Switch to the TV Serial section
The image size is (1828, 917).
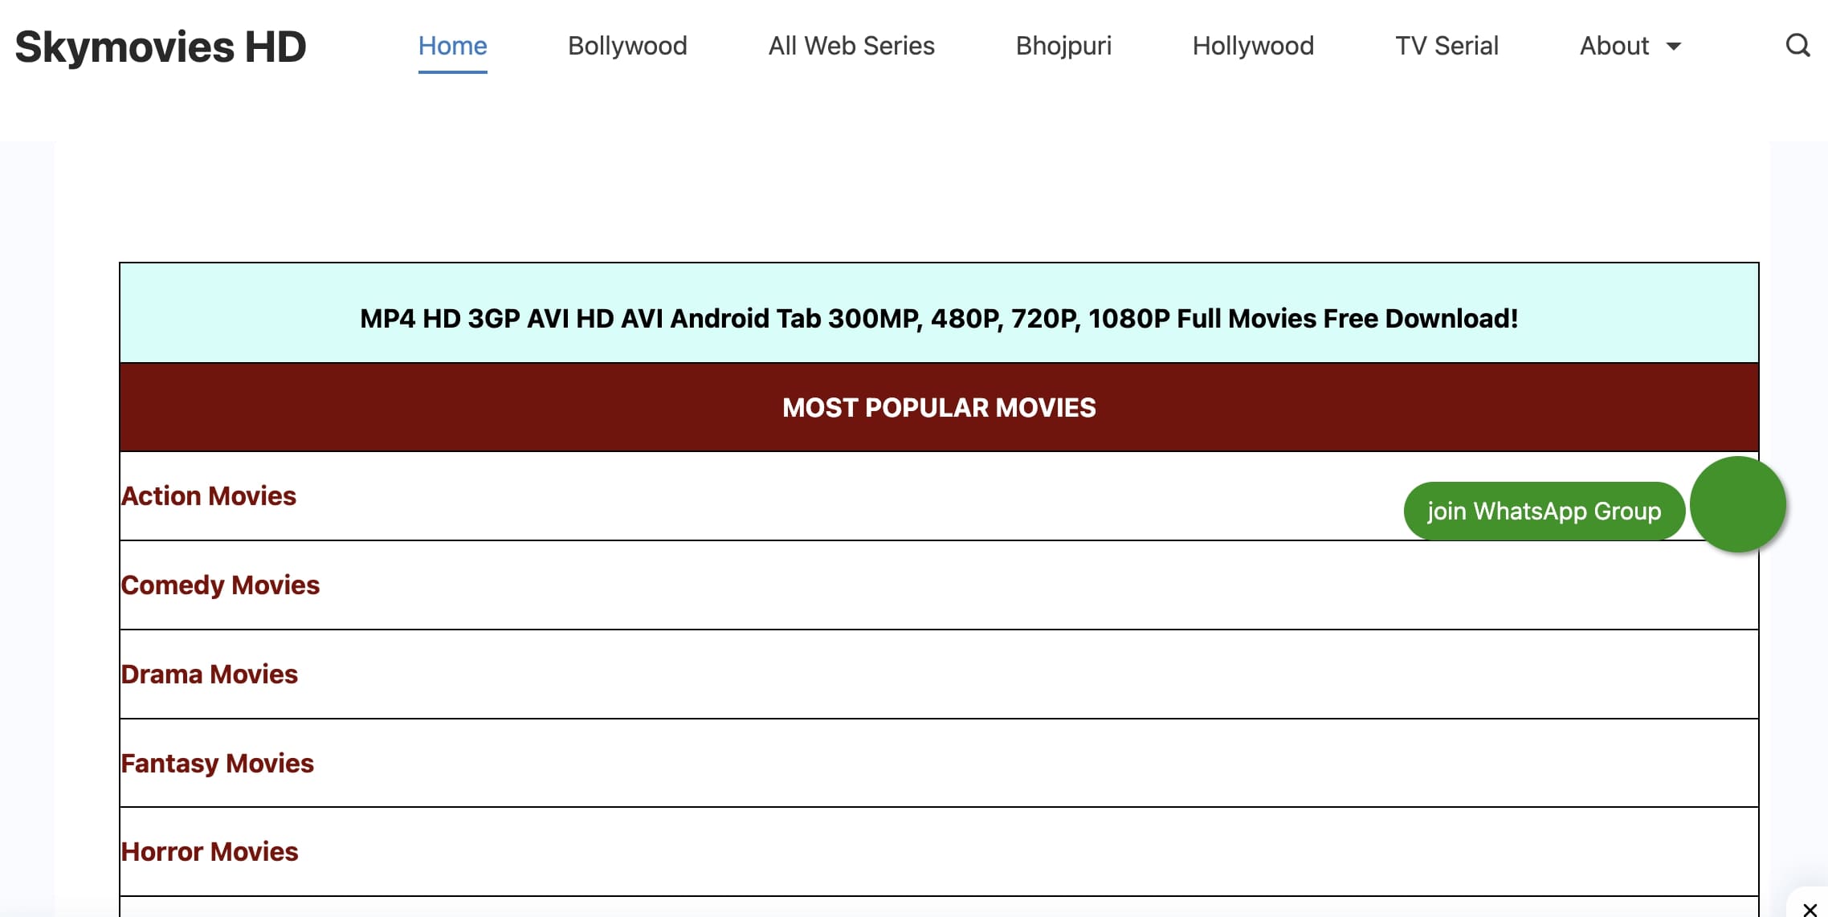click(x=1446, y=46)
